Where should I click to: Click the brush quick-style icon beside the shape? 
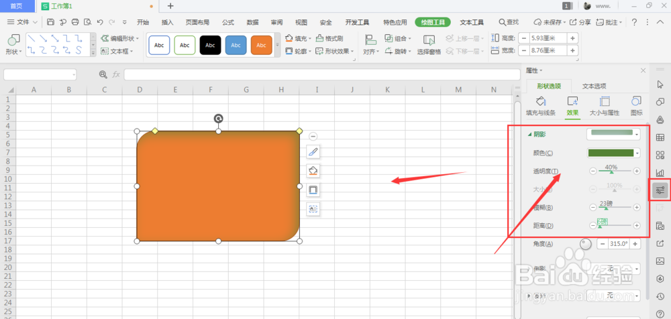(x=313, y=151)
